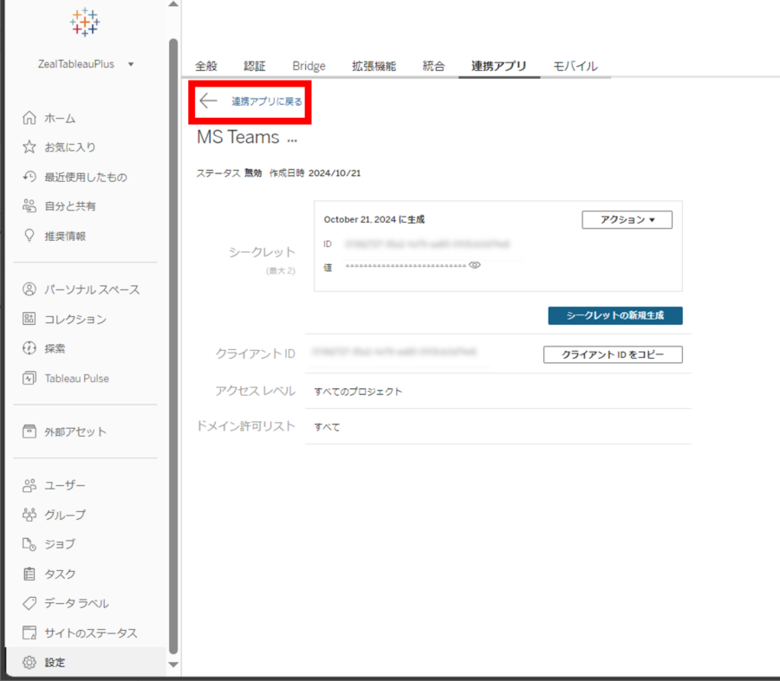Click the ユーザー users icon
Screen dimensions: 780x681
coord(29,485)
